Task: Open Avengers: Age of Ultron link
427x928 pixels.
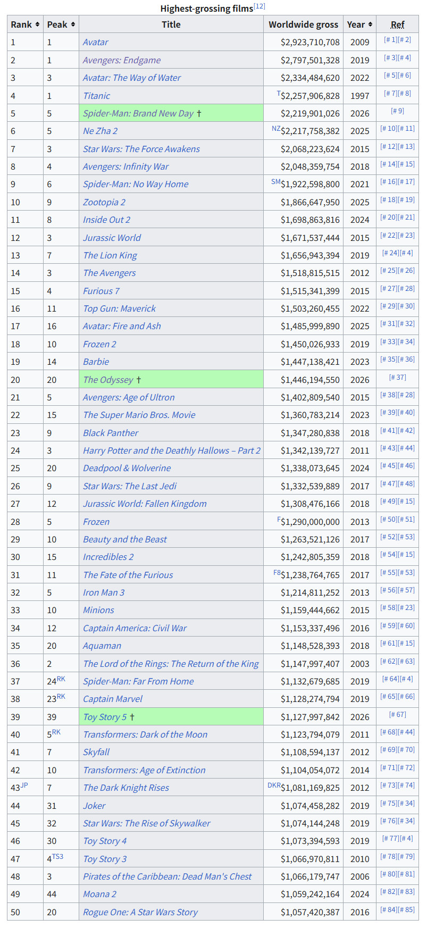Action: coord(129,397)
